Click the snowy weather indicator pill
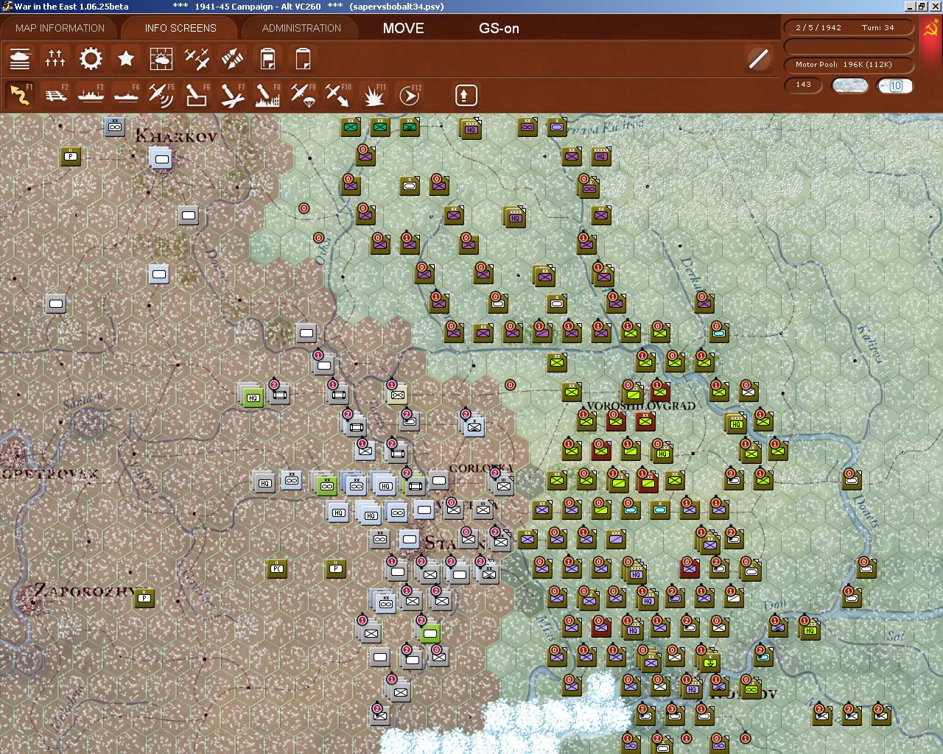This screenshot has height=754, width=943. pos(849,85)
